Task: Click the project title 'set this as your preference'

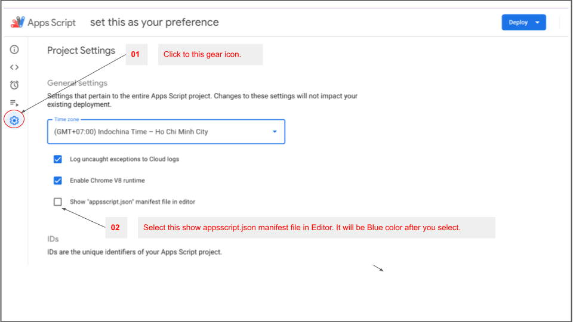Action: (x=154, y=23)
